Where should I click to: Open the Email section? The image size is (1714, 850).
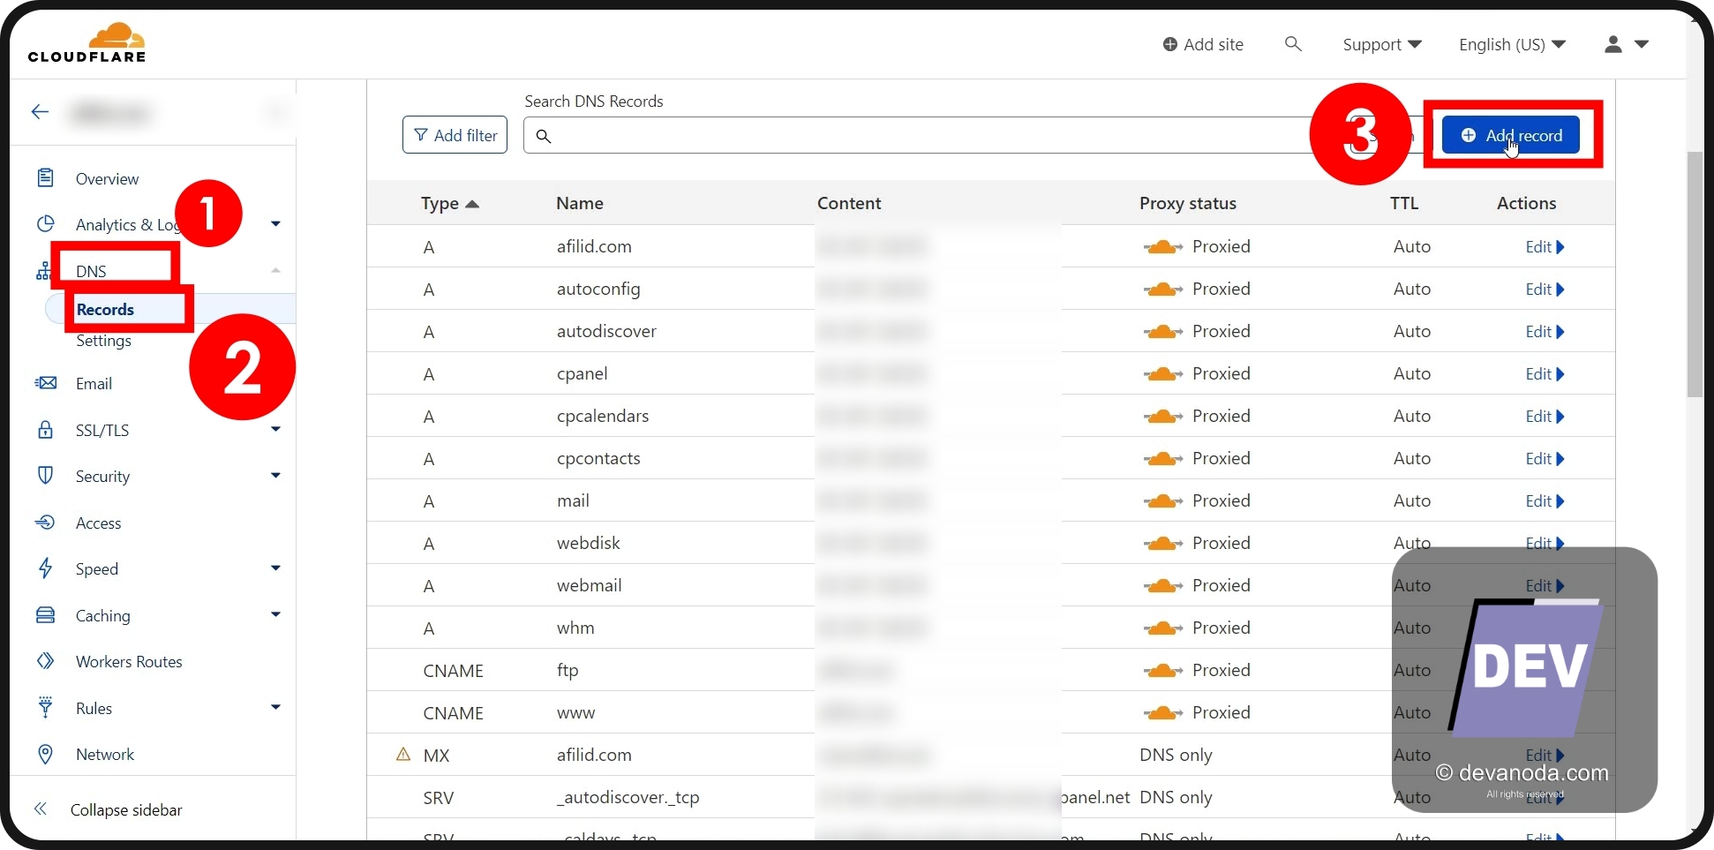pyautogui.click(x=94, y=383)
